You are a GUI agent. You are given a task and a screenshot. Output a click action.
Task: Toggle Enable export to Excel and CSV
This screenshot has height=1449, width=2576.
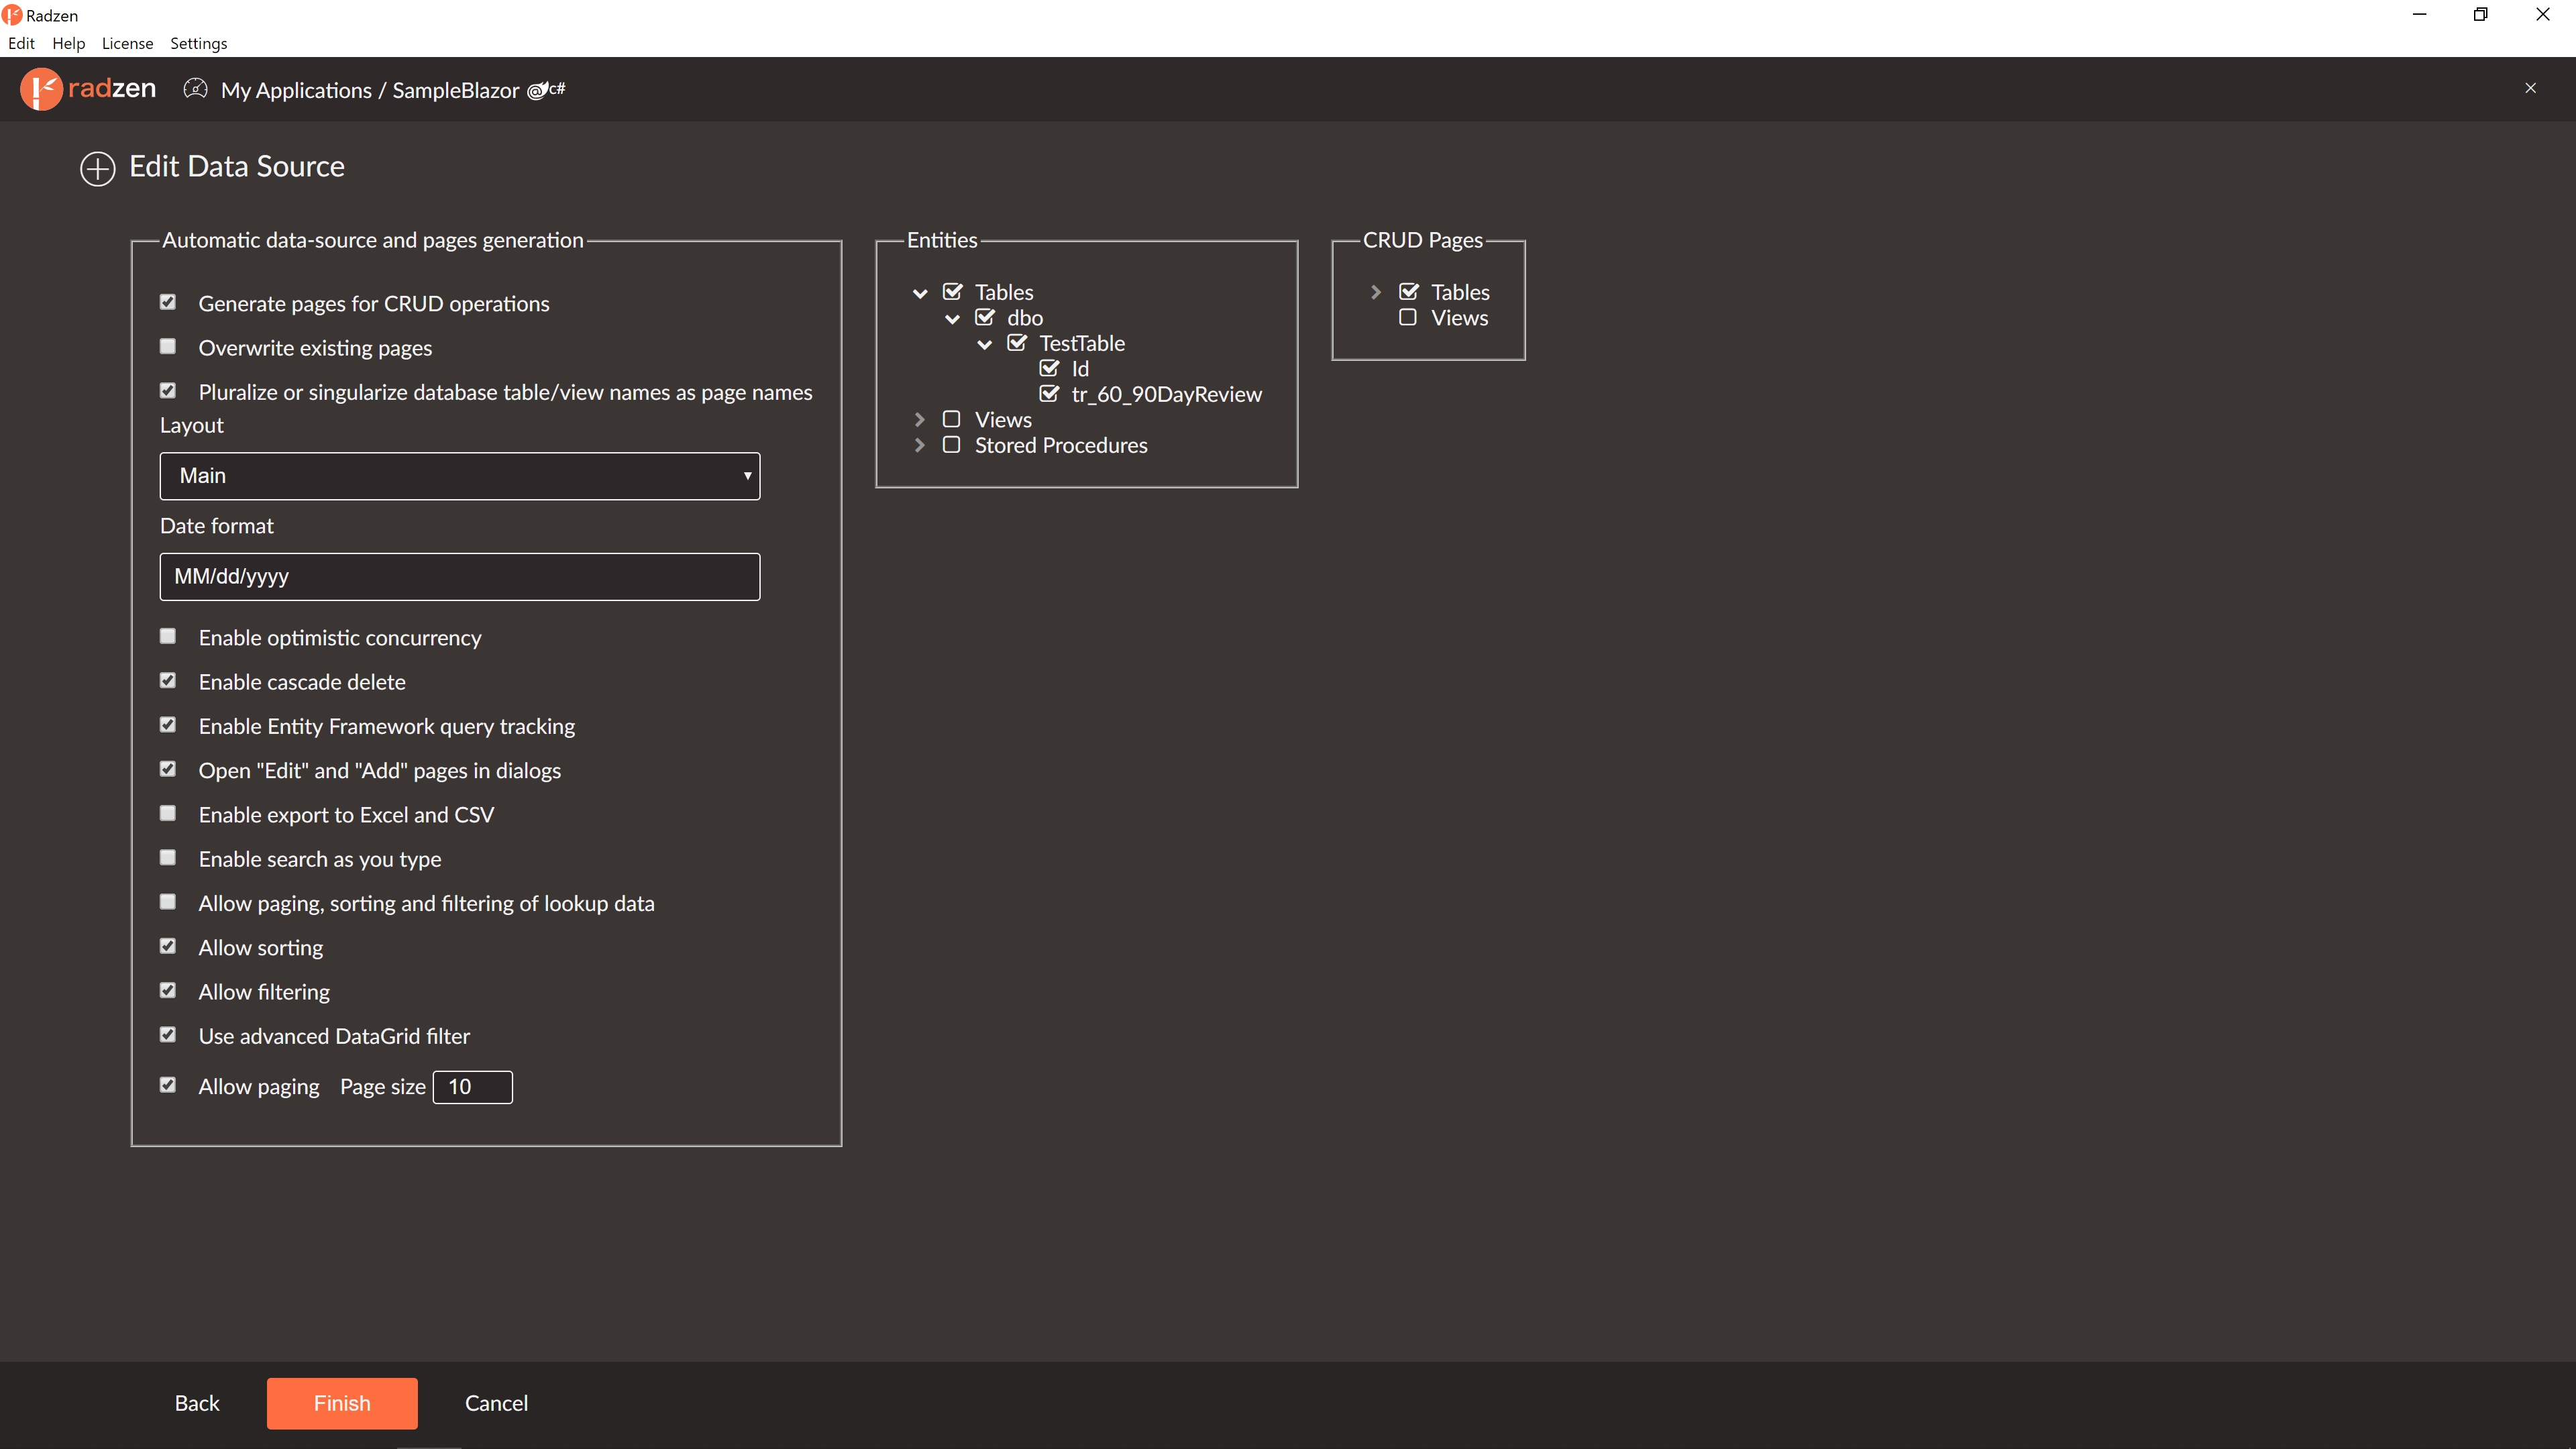coord(168,814)
